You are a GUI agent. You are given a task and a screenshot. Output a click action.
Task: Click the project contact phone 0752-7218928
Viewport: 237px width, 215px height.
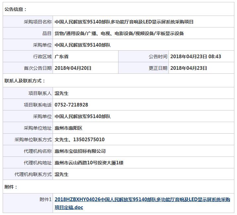71,105
